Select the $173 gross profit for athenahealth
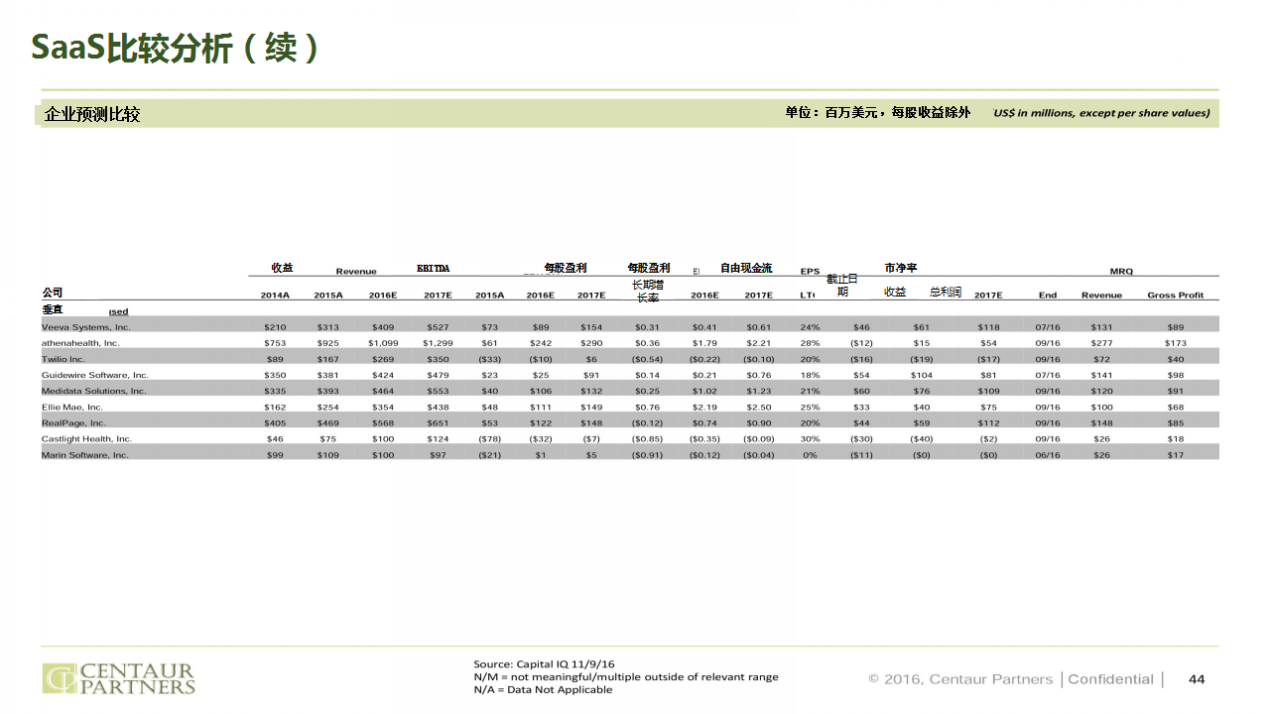The height and width of the screenshot is (714, 1270). tap(1176, 342)
